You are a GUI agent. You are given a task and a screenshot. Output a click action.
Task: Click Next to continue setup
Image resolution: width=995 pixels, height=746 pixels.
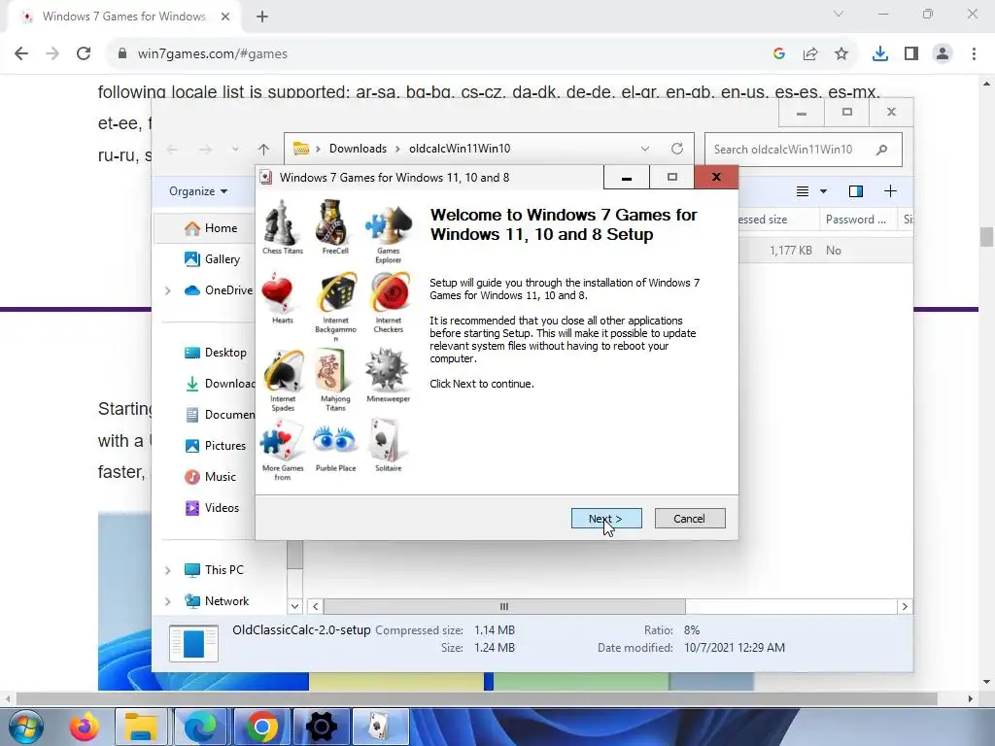(x=606, y=519)
